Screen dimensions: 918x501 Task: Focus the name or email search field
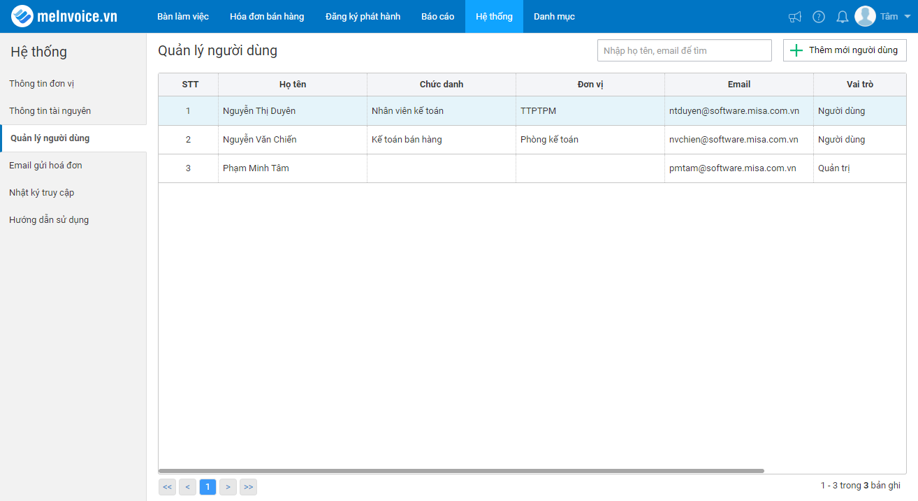[685, 50]
